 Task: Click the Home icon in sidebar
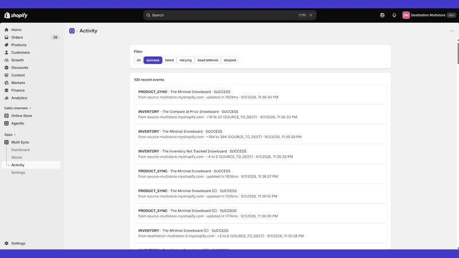[6, 30]
